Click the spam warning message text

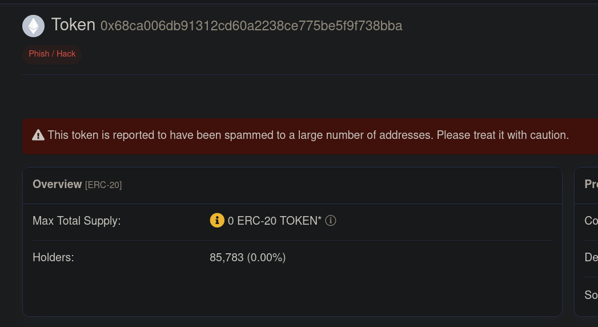[308, 135]
